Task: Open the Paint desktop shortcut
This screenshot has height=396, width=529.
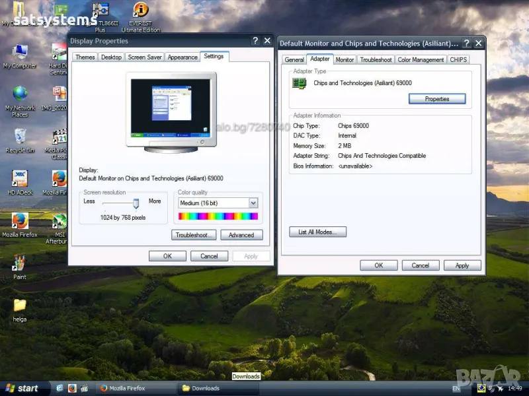Action: [20, 263]
